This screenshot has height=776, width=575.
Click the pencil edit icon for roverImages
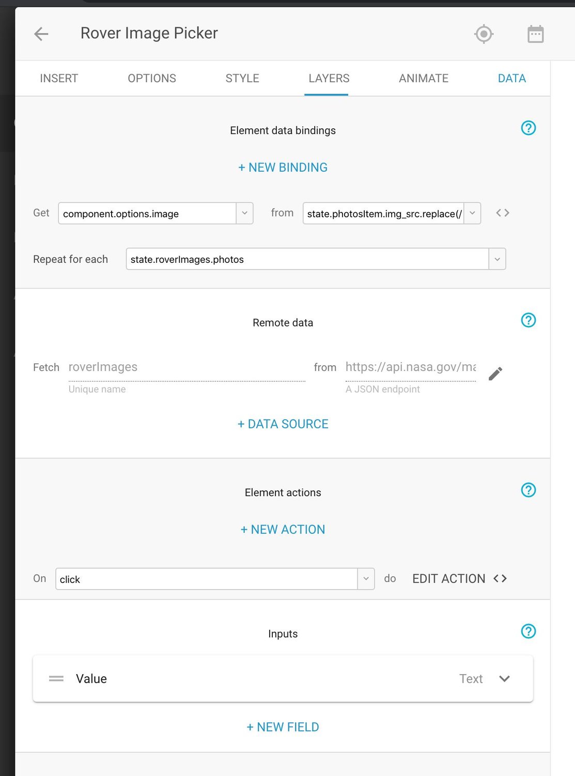pyautogui.click(x=495, y=374)
